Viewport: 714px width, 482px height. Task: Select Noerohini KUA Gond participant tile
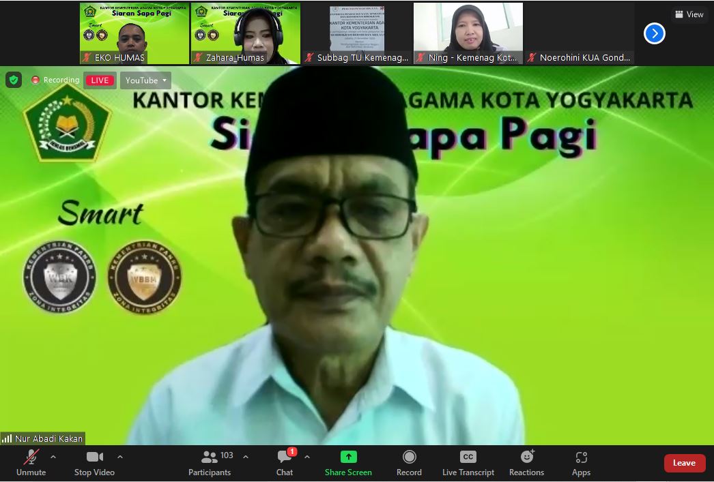pyautogui.click(x=580, y=33)
